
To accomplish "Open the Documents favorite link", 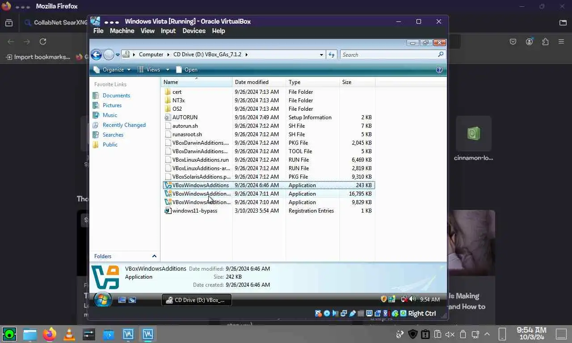I will (116, 96).
